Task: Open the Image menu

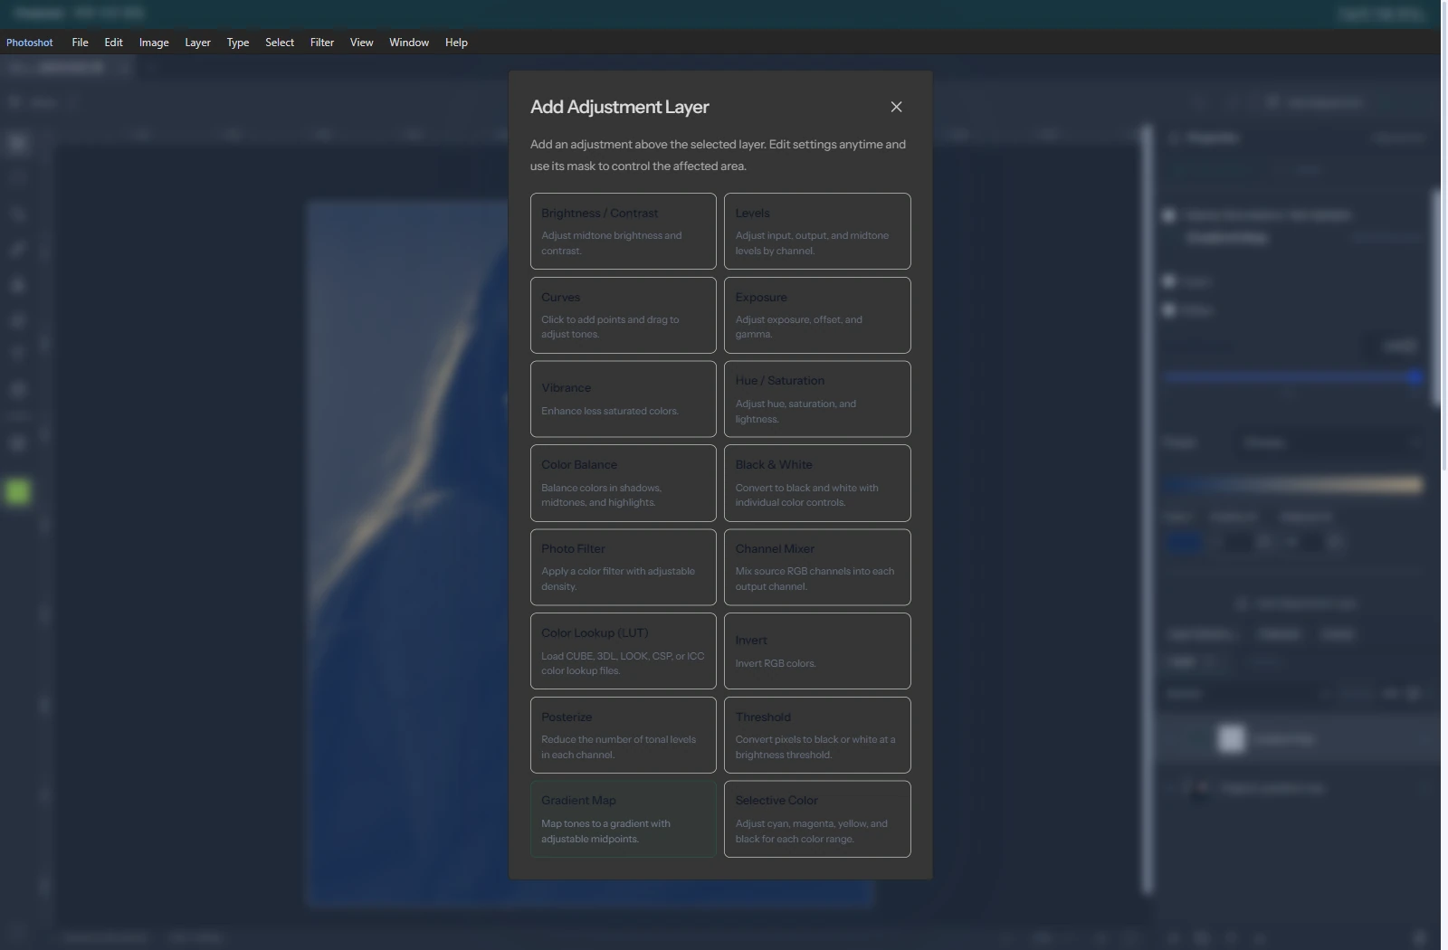Action: 154,43
